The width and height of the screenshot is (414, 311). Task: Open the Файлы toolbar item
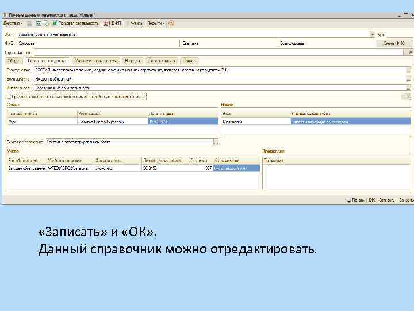click(x=137, y=24)
